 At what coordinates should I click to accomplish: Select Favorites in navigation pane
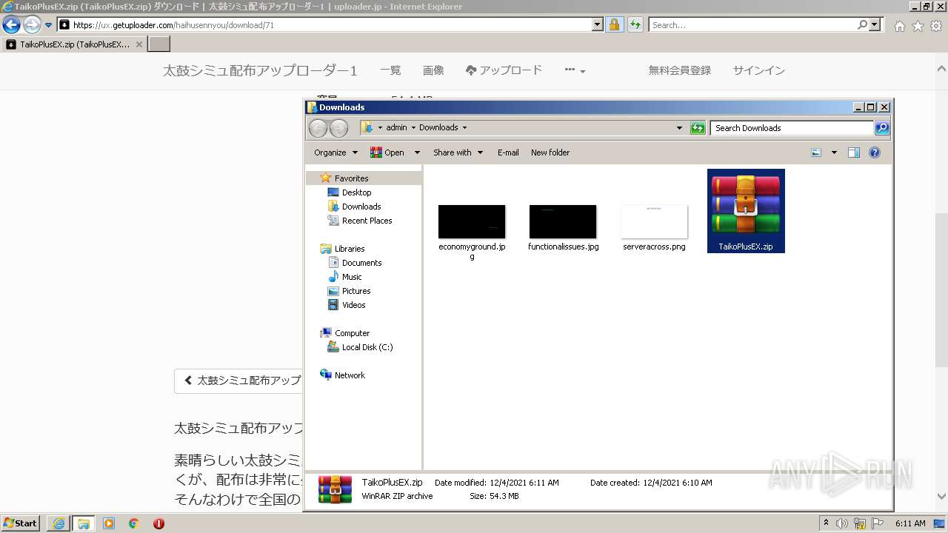pos(351,178)
